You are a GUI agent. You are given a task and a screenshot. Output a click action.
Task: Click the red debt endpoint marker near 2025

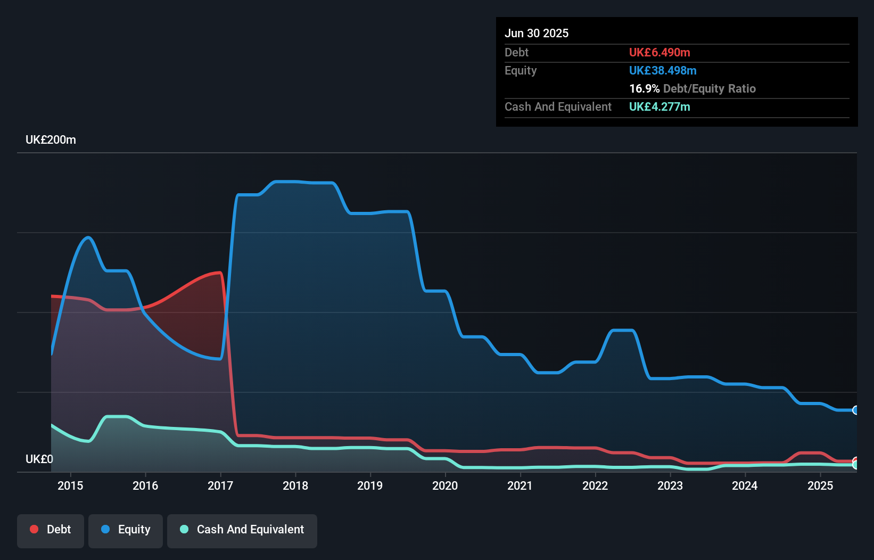click(854, 459)
